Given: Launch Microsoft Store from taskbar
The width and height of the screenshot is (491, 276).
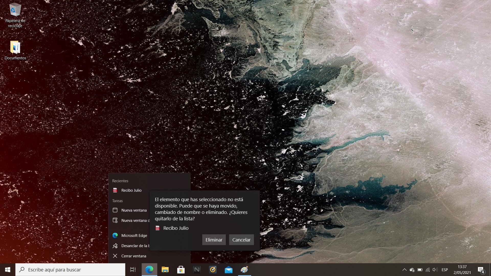Looking at the screenshot, I should pos(181,270).
